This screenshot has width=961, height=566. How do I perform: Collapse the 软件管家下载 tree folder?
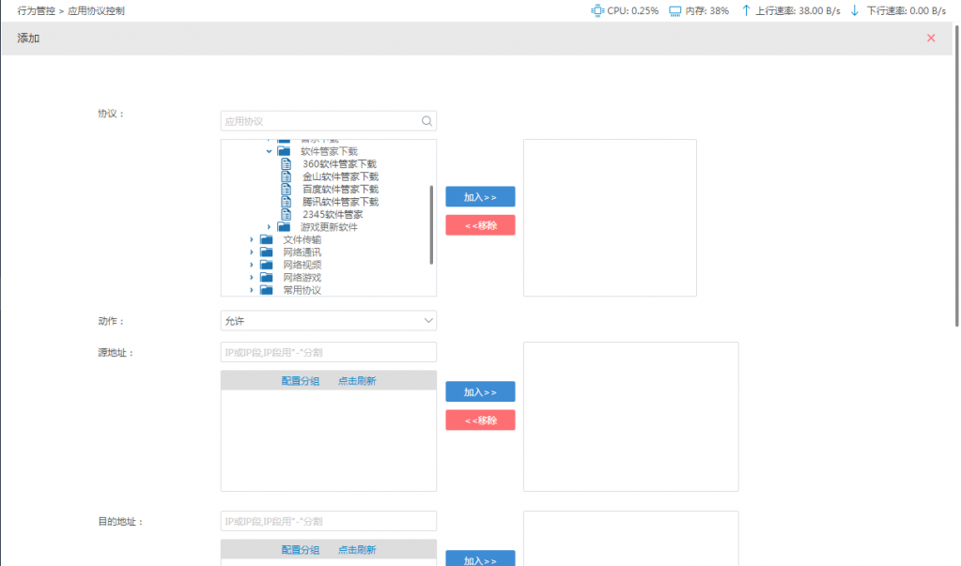(x=270, y=151)
